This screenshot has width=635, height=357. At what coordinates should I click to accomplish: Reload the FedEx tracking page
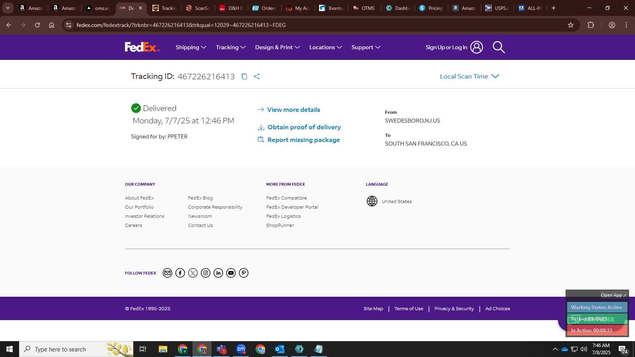pos(37,25)
